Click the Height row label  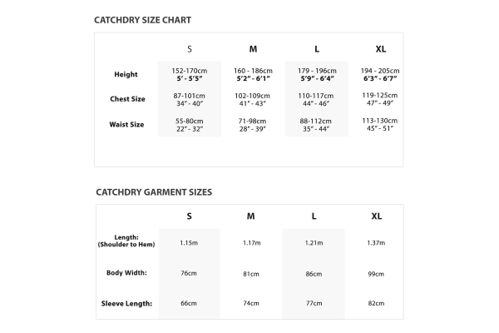pyautogui.click(x=126, y=75)
